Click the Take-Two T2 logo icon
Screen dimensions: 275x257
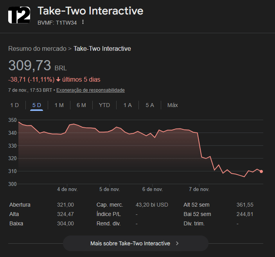[19, 15]
